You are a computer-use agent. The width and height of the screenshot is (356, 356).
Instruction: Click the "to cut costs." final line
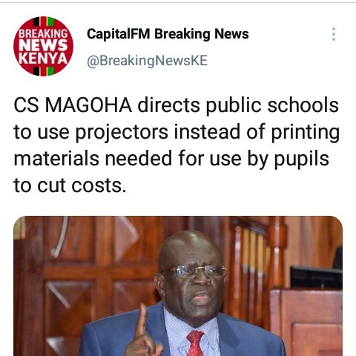coord(70,185)
